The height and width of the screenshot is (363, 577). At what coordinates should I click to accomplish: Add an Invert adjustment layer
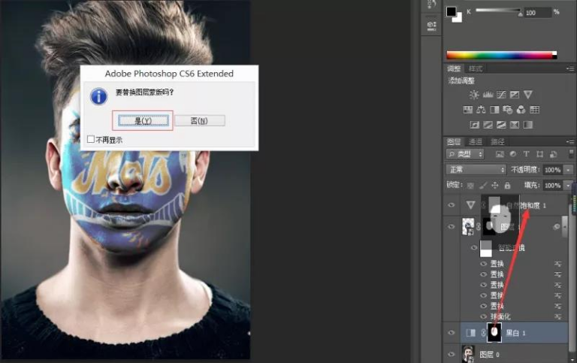(x=475, y=125)
